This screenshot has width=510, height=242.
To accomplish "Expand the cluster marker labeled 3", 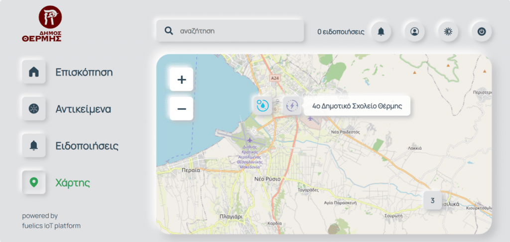I will [x=432, y=201].
